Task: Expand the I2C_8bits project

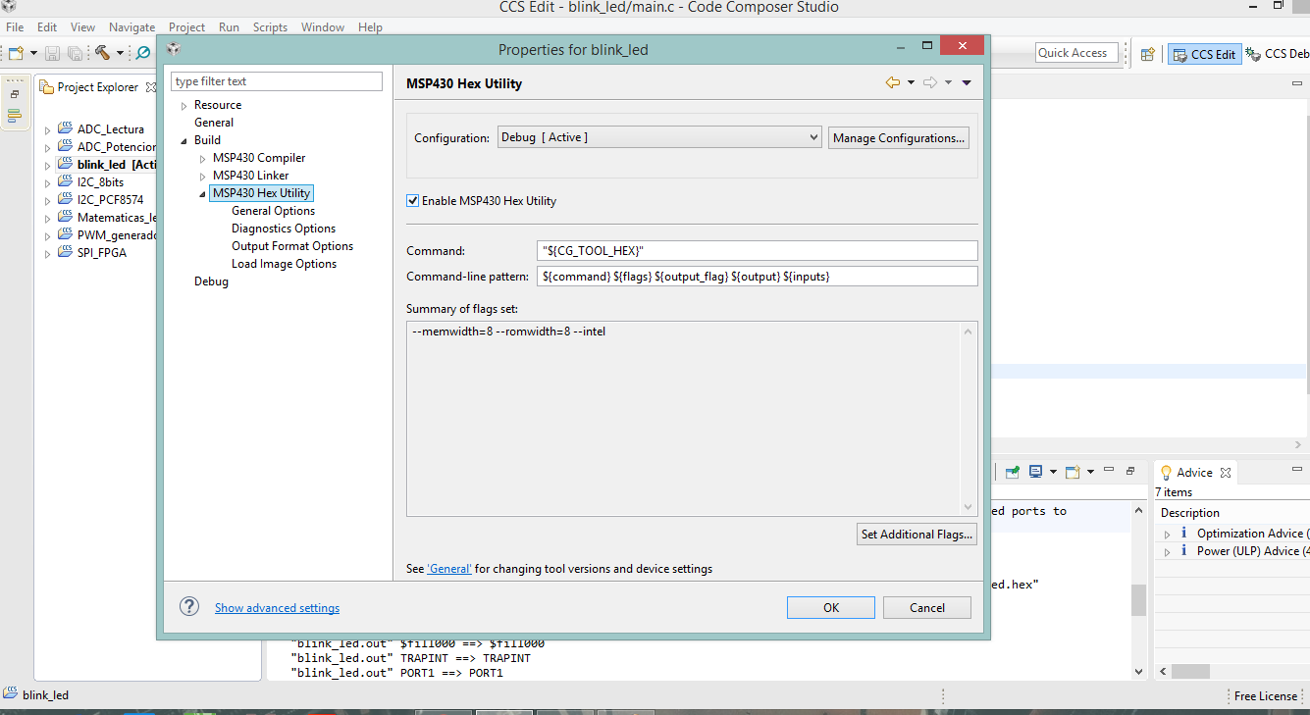Action: tap(47, 182)
